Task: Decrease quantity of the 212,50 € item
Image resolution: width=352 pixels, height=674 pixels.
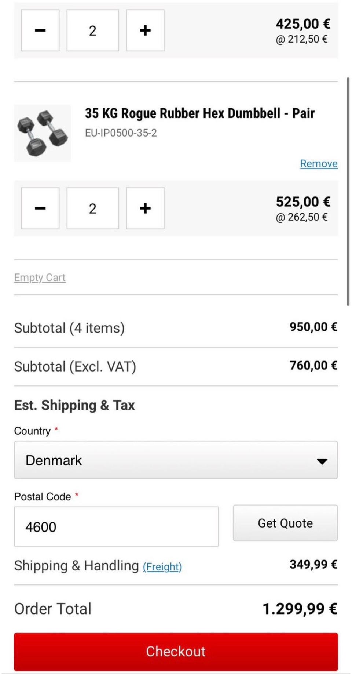Action: tap(40, 30)
